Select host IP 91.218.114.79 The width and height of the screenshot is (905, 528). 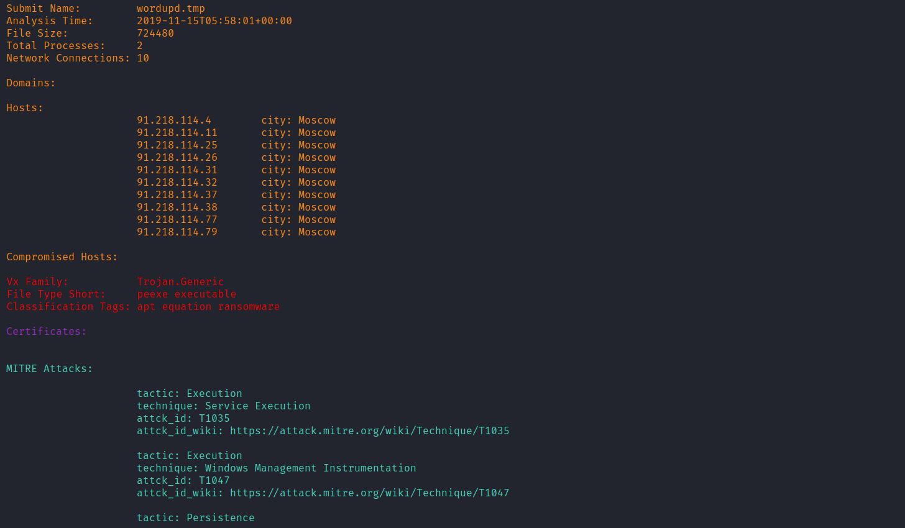coord(177,232)
